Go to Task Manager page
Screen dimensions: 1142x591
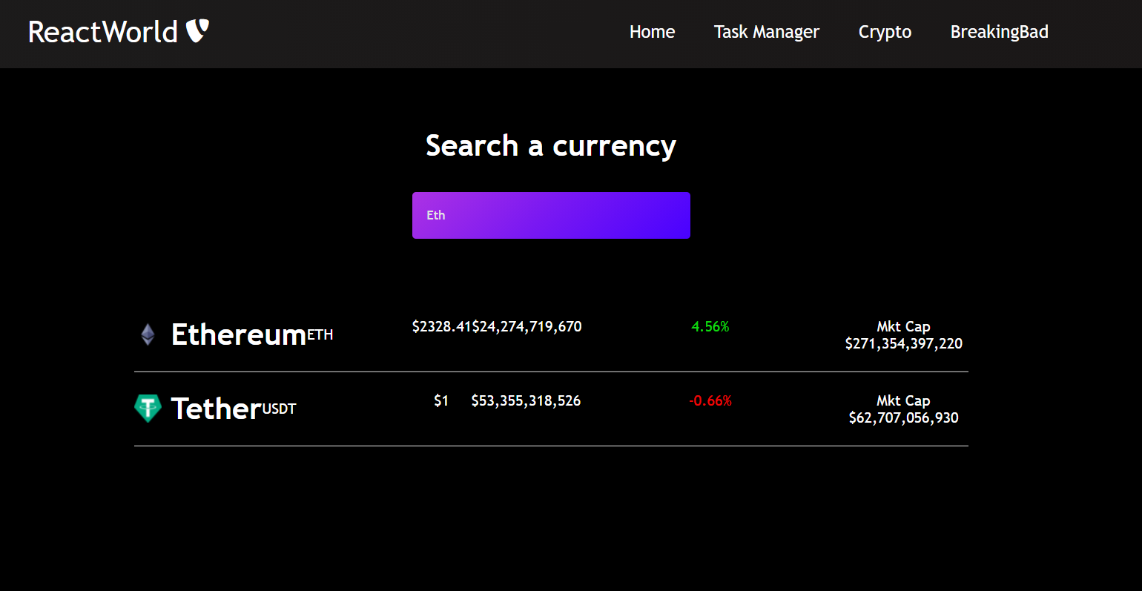coord(766,32)
